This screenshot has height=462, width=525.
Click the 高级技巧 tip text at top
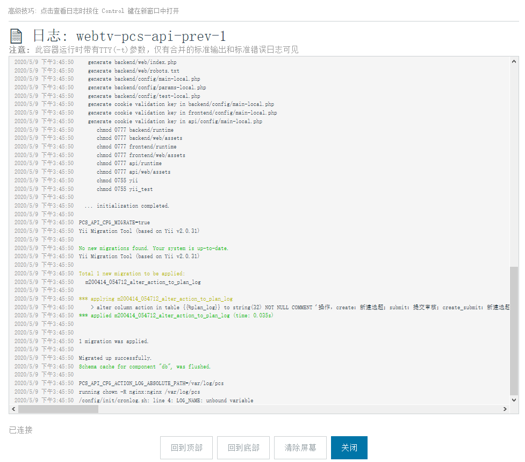click(94, 11)
